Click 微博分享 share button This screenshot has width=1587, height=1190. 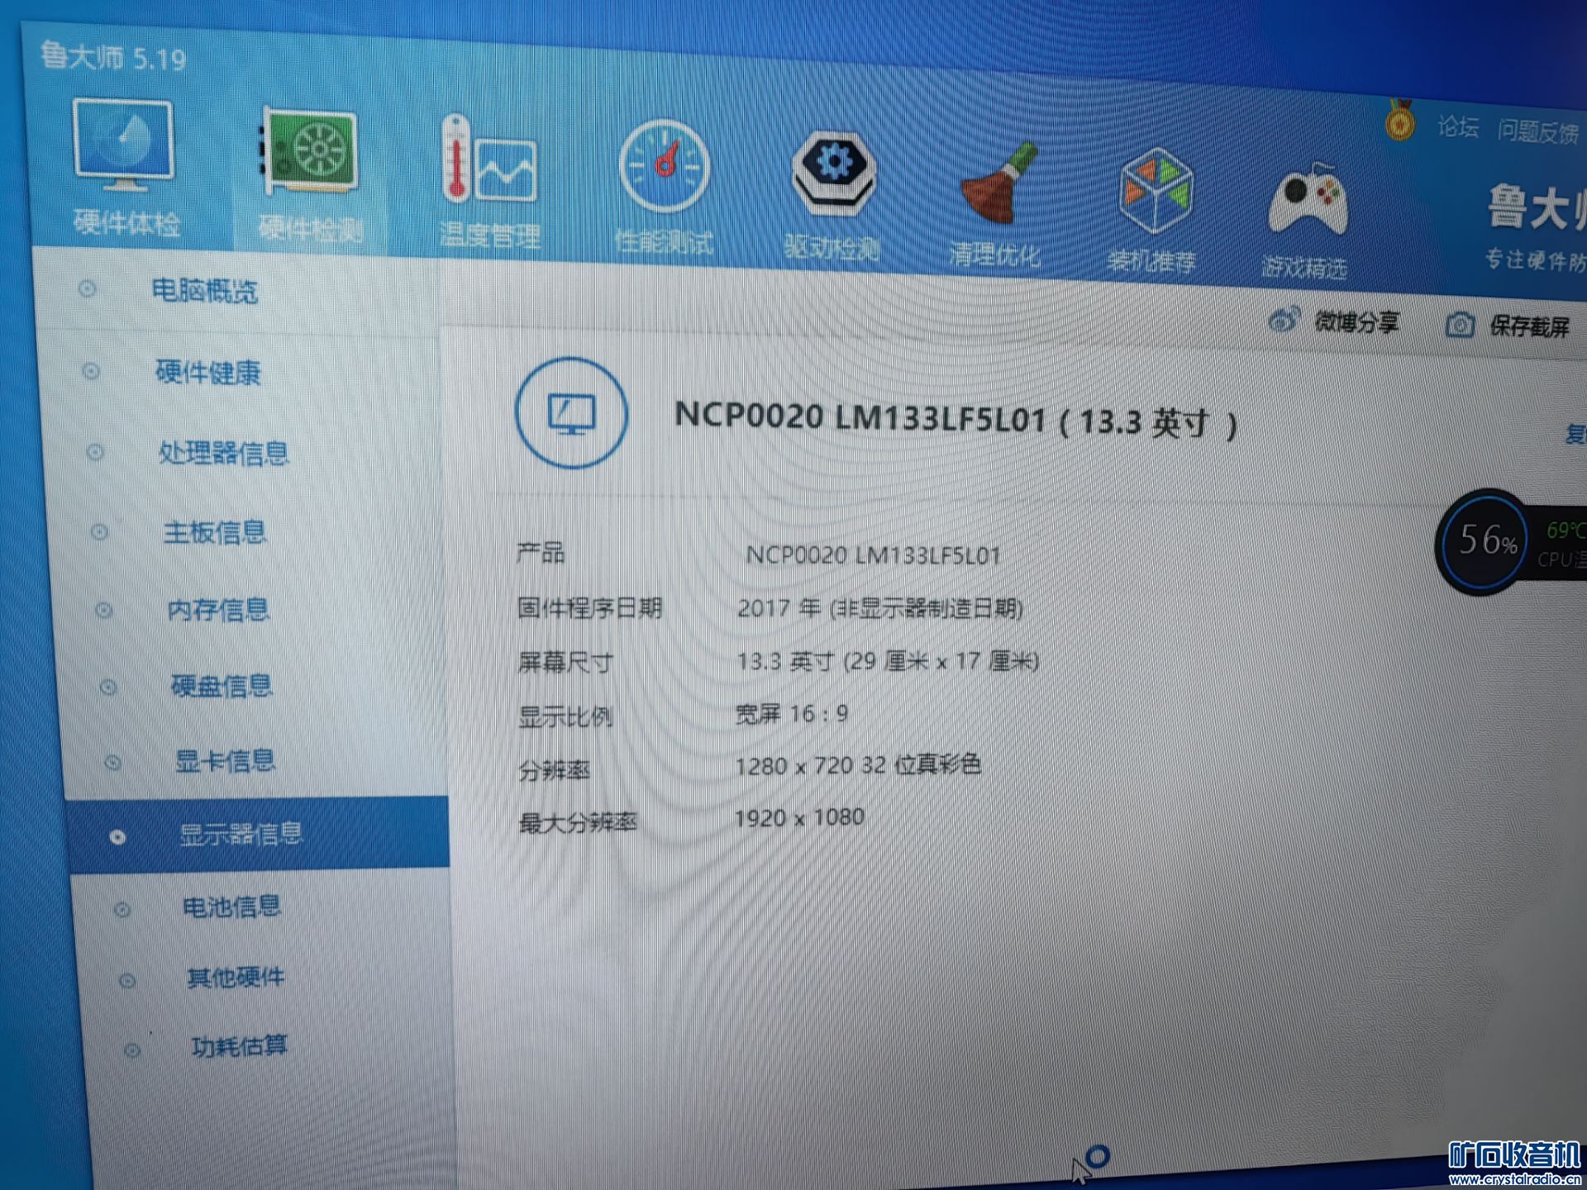1356,322
